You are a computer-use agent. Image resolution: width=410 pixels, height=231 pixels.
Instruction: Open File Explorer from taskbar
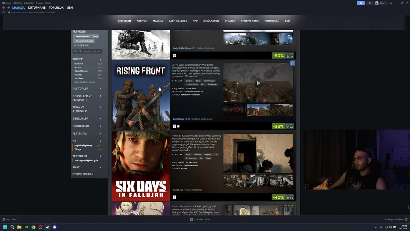[x=19, y=227]
